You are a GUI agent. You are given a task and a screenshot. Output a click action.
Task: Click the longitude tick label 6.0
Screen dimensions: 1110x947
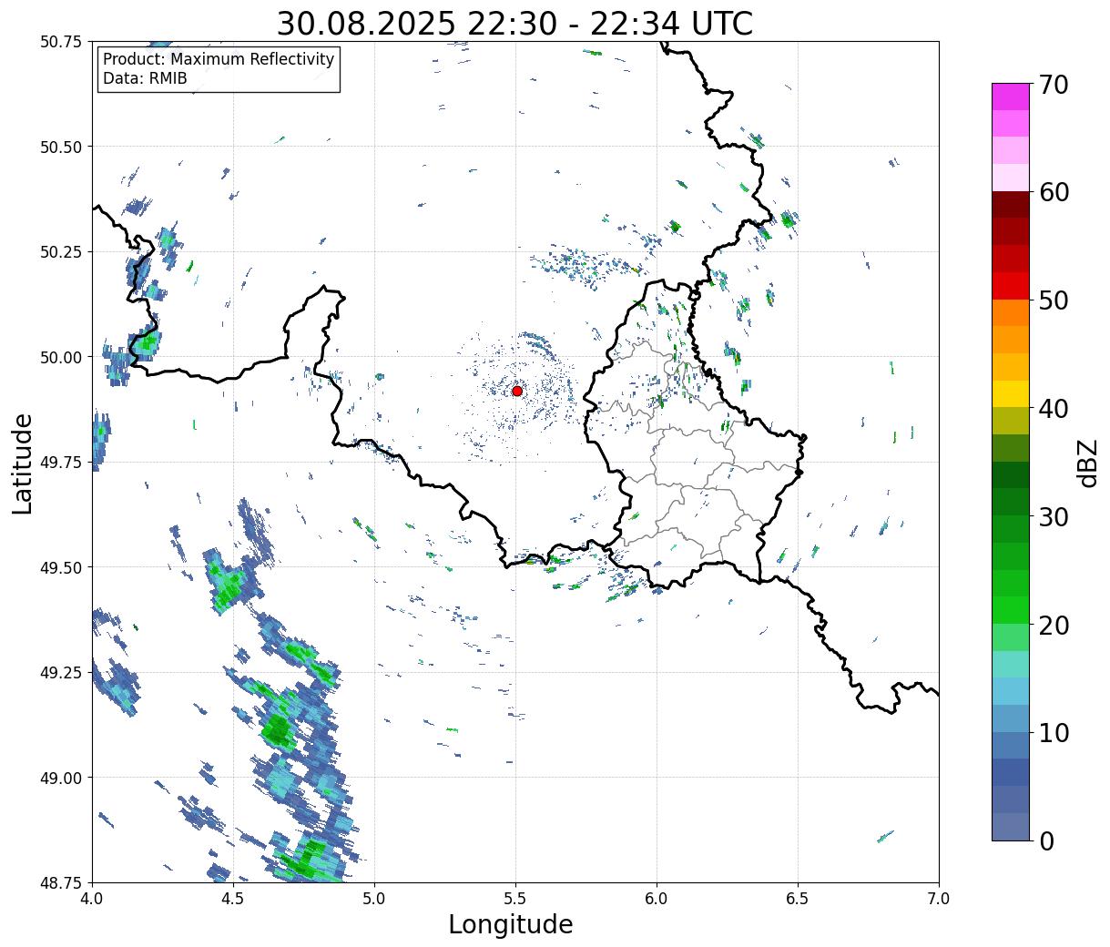657,899
